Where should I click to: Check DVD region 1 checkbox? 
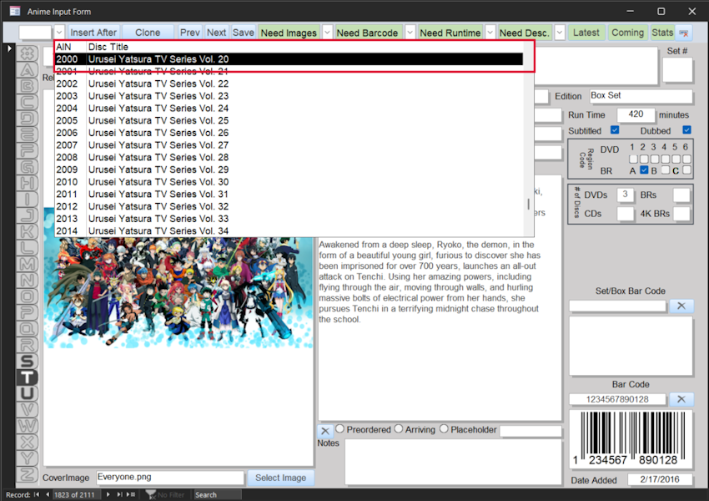point(633,159)
